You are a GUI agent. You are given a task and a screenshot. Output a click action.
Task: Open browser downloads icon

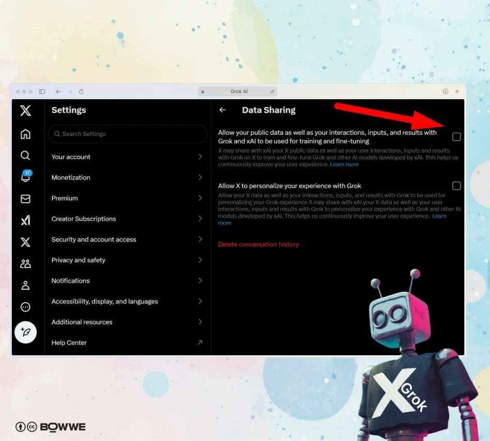[x=446, y=92]
